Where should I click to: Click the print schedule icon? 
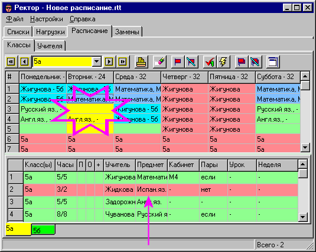coord(141,61)
